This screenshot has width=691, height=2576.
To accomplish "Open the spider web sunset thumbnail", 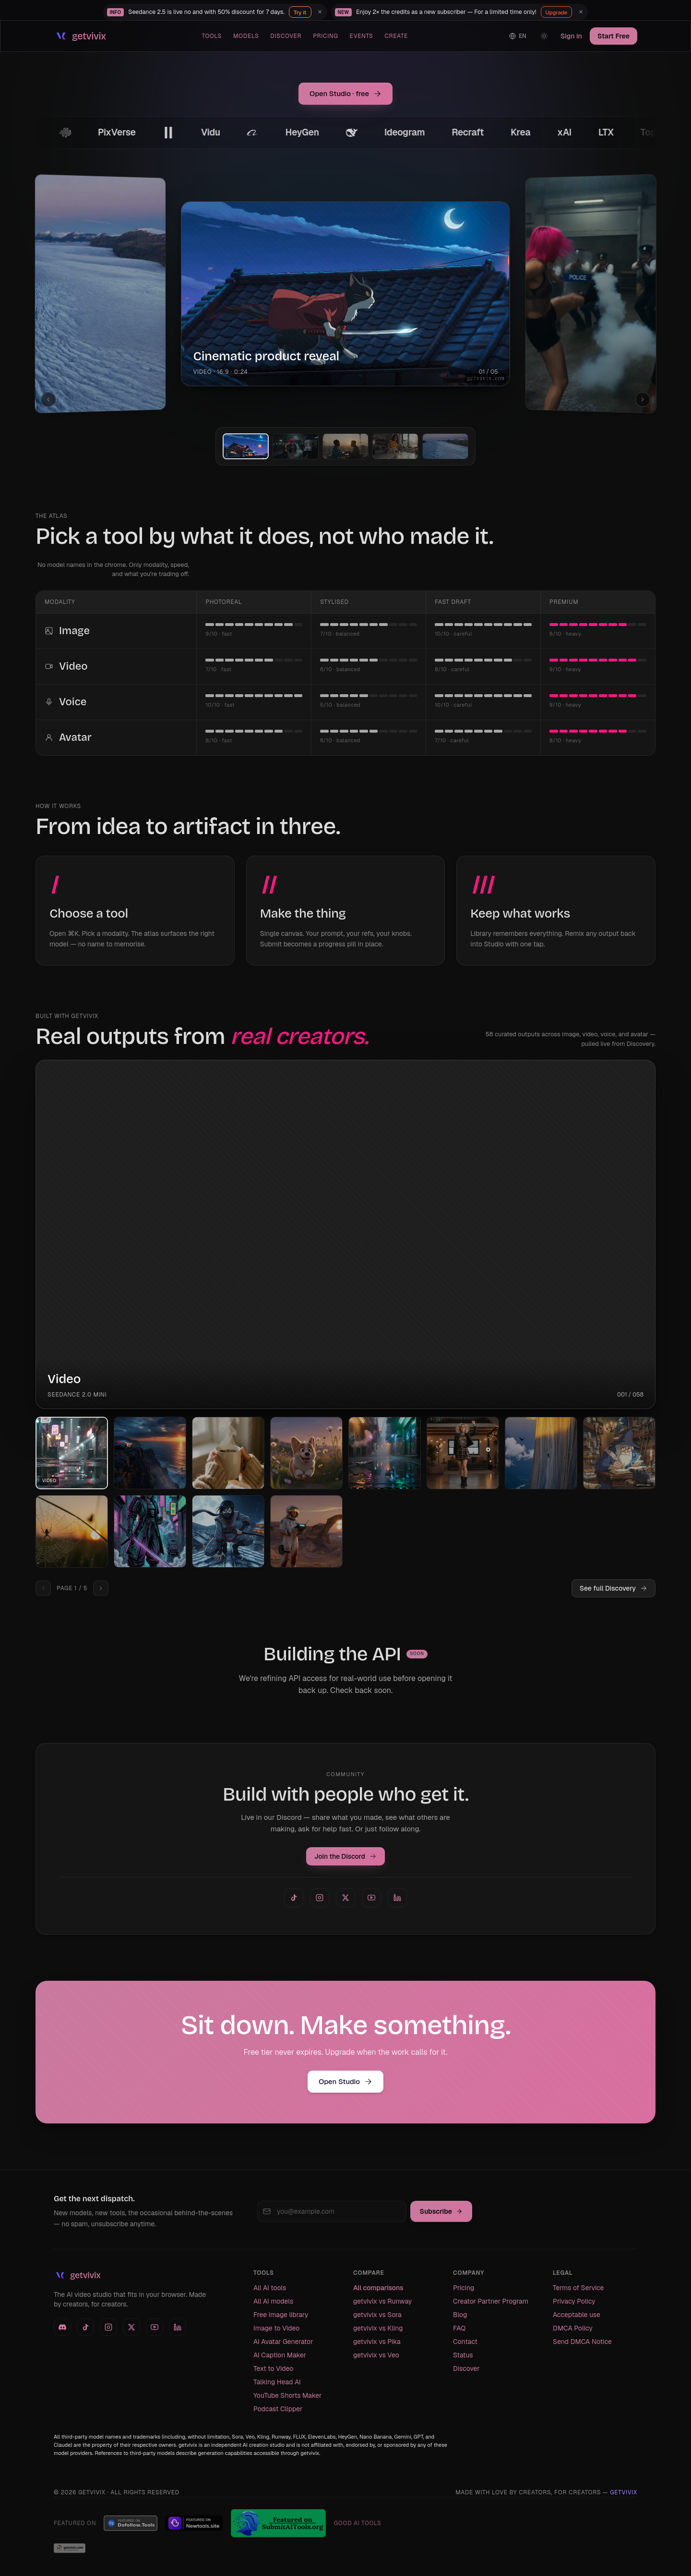I will pyautogui.click(x=72, y=1531).
